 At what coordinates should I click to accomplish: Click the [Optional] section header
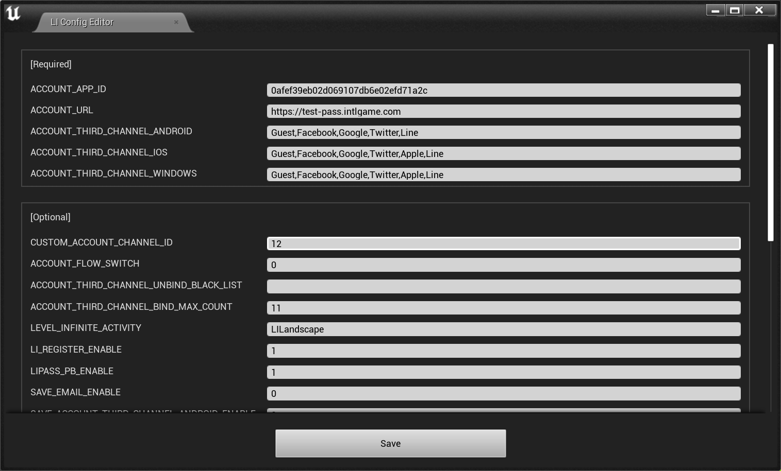[50, 217]
